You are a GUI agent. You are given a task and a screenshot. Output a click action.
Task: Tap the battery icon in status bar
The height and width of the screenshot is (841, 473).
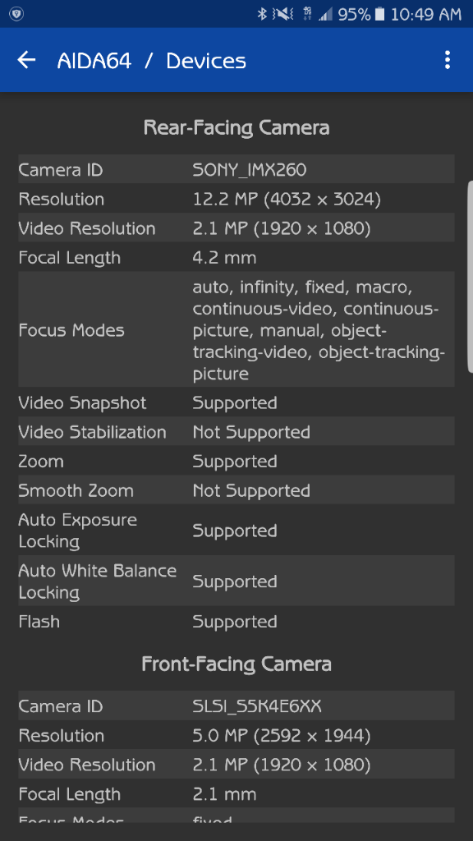tap(379, 15)
